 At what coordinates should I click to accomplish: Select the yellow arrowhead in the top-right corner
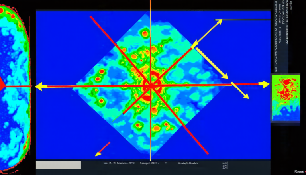click(x=219, y=22)
